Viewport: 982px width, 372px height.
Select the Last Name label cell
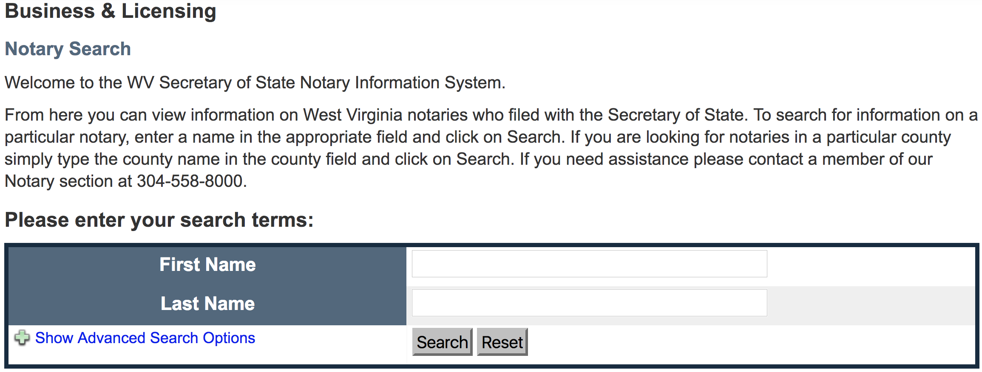(x=207, y=304)
